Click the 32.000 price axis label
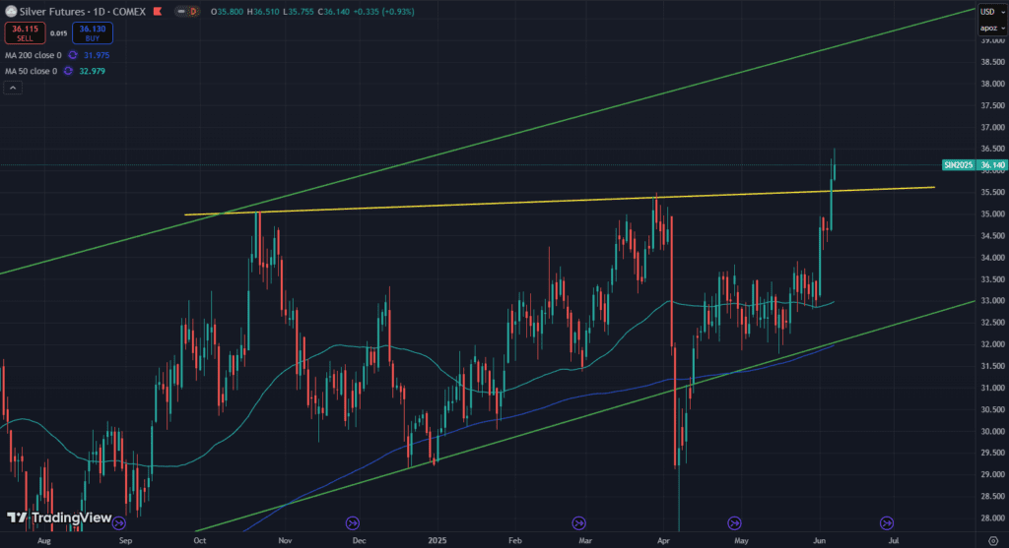This screenshot has height=548, width=1009. click(x=993, y=344)
